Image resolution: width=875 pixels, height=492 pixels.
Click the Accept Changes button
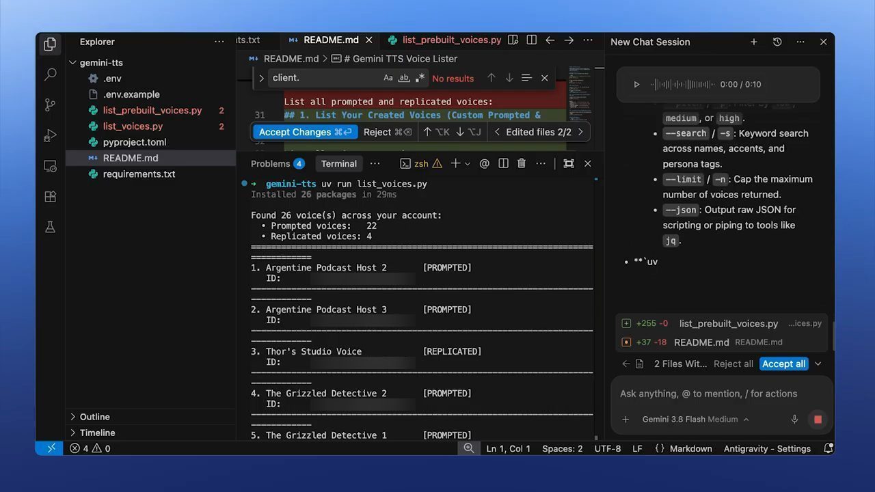click(305, 132)
